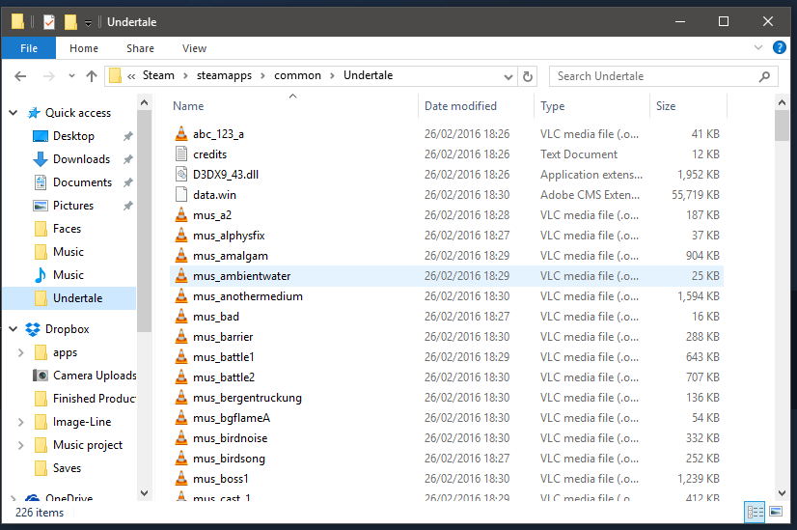Screen dimensions: 797x530
Task: Switch to the View tab
Action: point(194,48)
